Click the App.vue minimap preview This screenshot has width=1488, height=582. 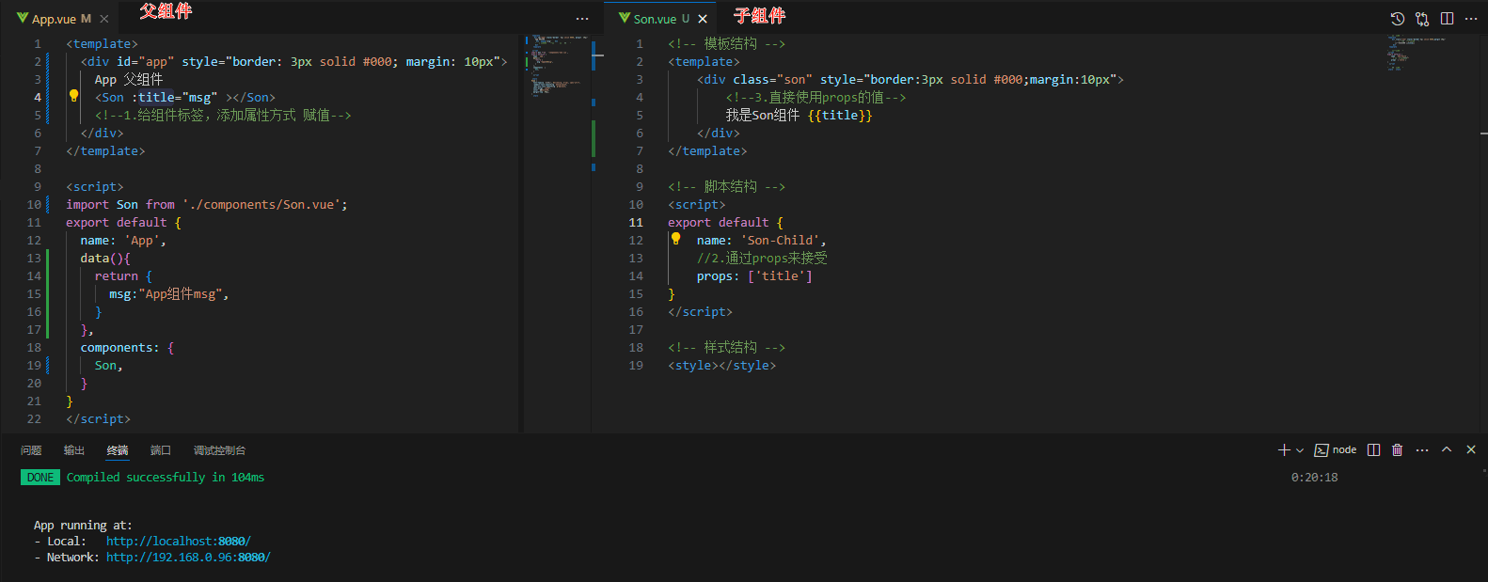pyautogui.click(x=559, y=66)
